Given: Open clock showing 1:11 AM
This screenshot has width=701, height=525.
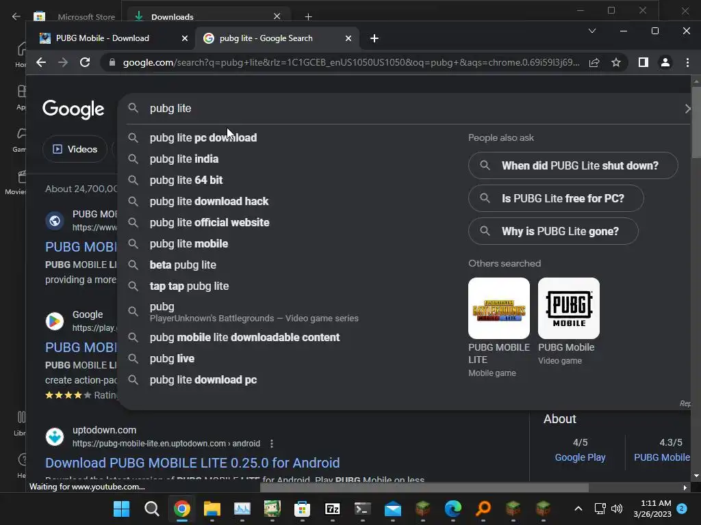Looking at the screenshot, I should click(x=652, y=509).
